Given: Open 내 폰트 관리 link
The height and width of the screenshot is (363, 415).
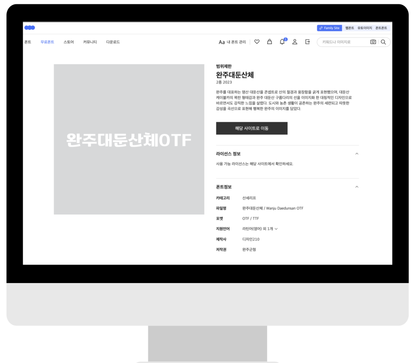Looking at the screenshot, I should pyautogui.click(x=232, y=42).
